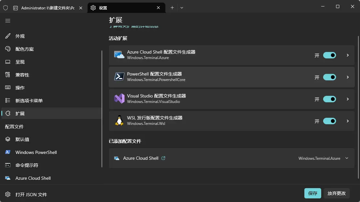Click the sidebar vertical scrollbar
The image size is (360, 202).
pyautogui.click(x=102, y=109)
